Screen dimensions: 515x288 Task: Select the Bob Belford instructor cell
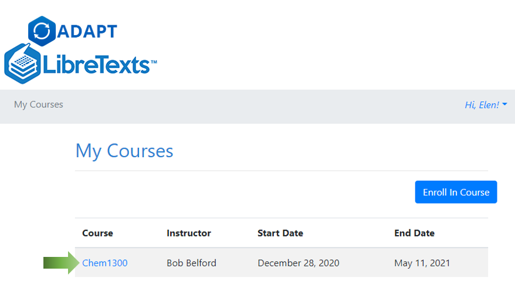[x=191, y=263]
